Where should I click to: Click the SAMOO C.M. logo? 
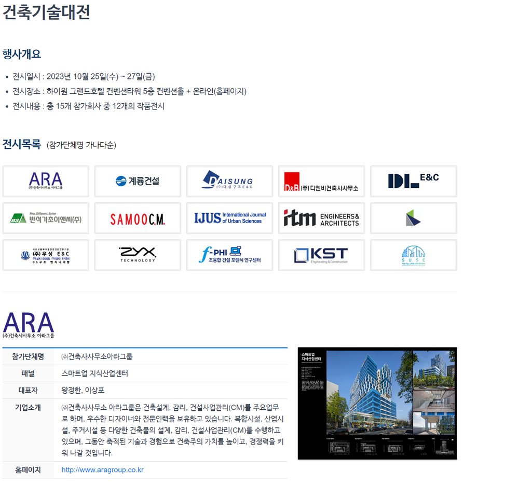(138, 218)
